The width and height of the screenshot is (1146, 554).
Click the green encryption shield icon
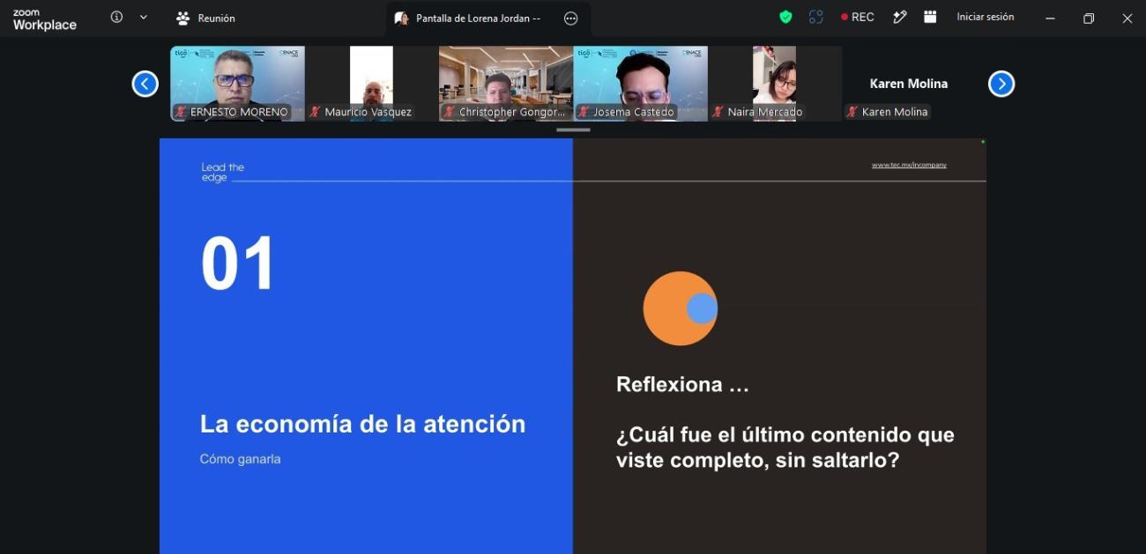785,17
